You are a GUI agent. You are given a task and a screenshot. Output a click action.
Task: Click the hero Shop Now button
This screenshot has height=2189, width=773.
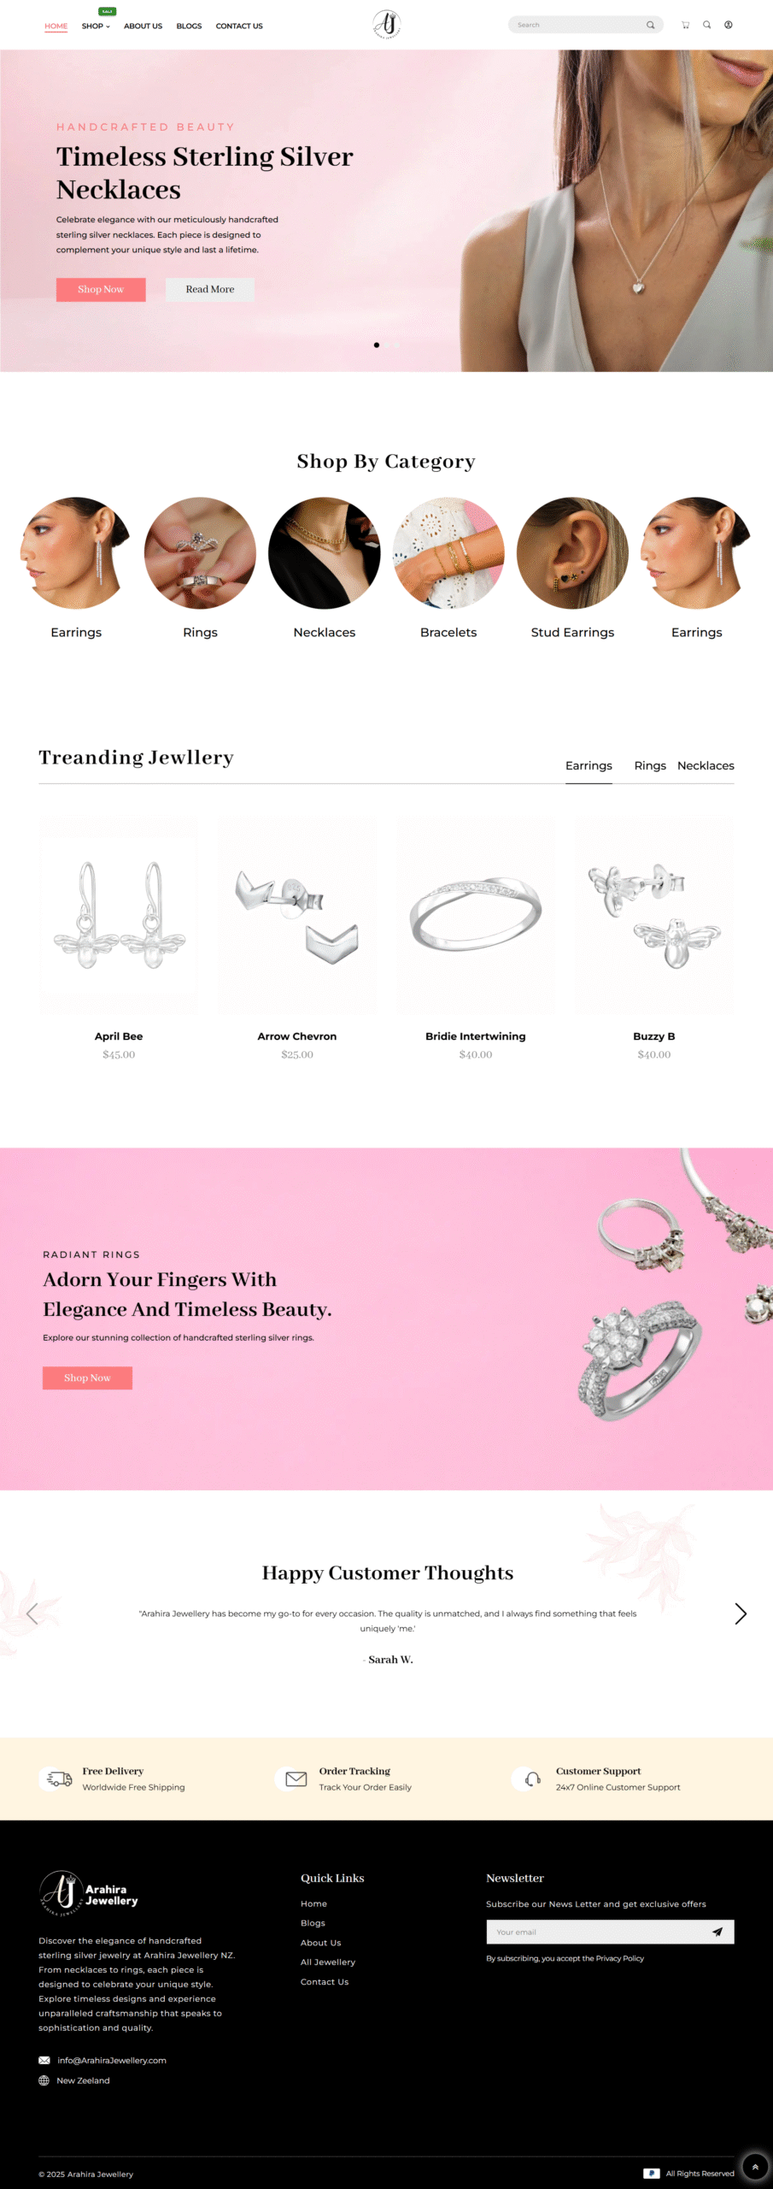click(x=101, y=289)
